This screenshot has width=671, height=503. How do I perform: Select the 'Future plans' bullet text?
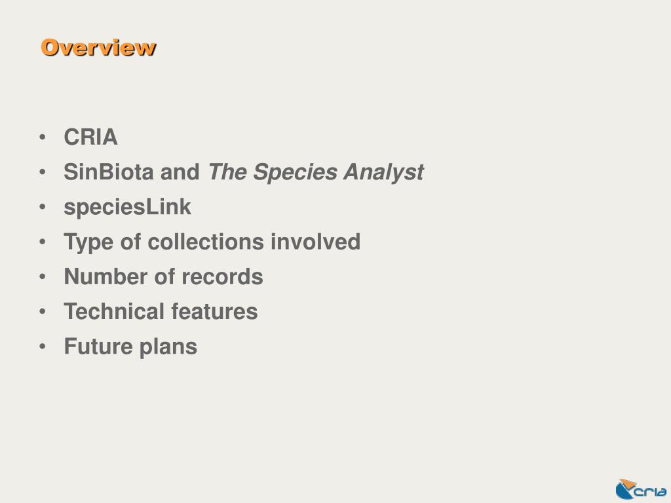[130, 346]
